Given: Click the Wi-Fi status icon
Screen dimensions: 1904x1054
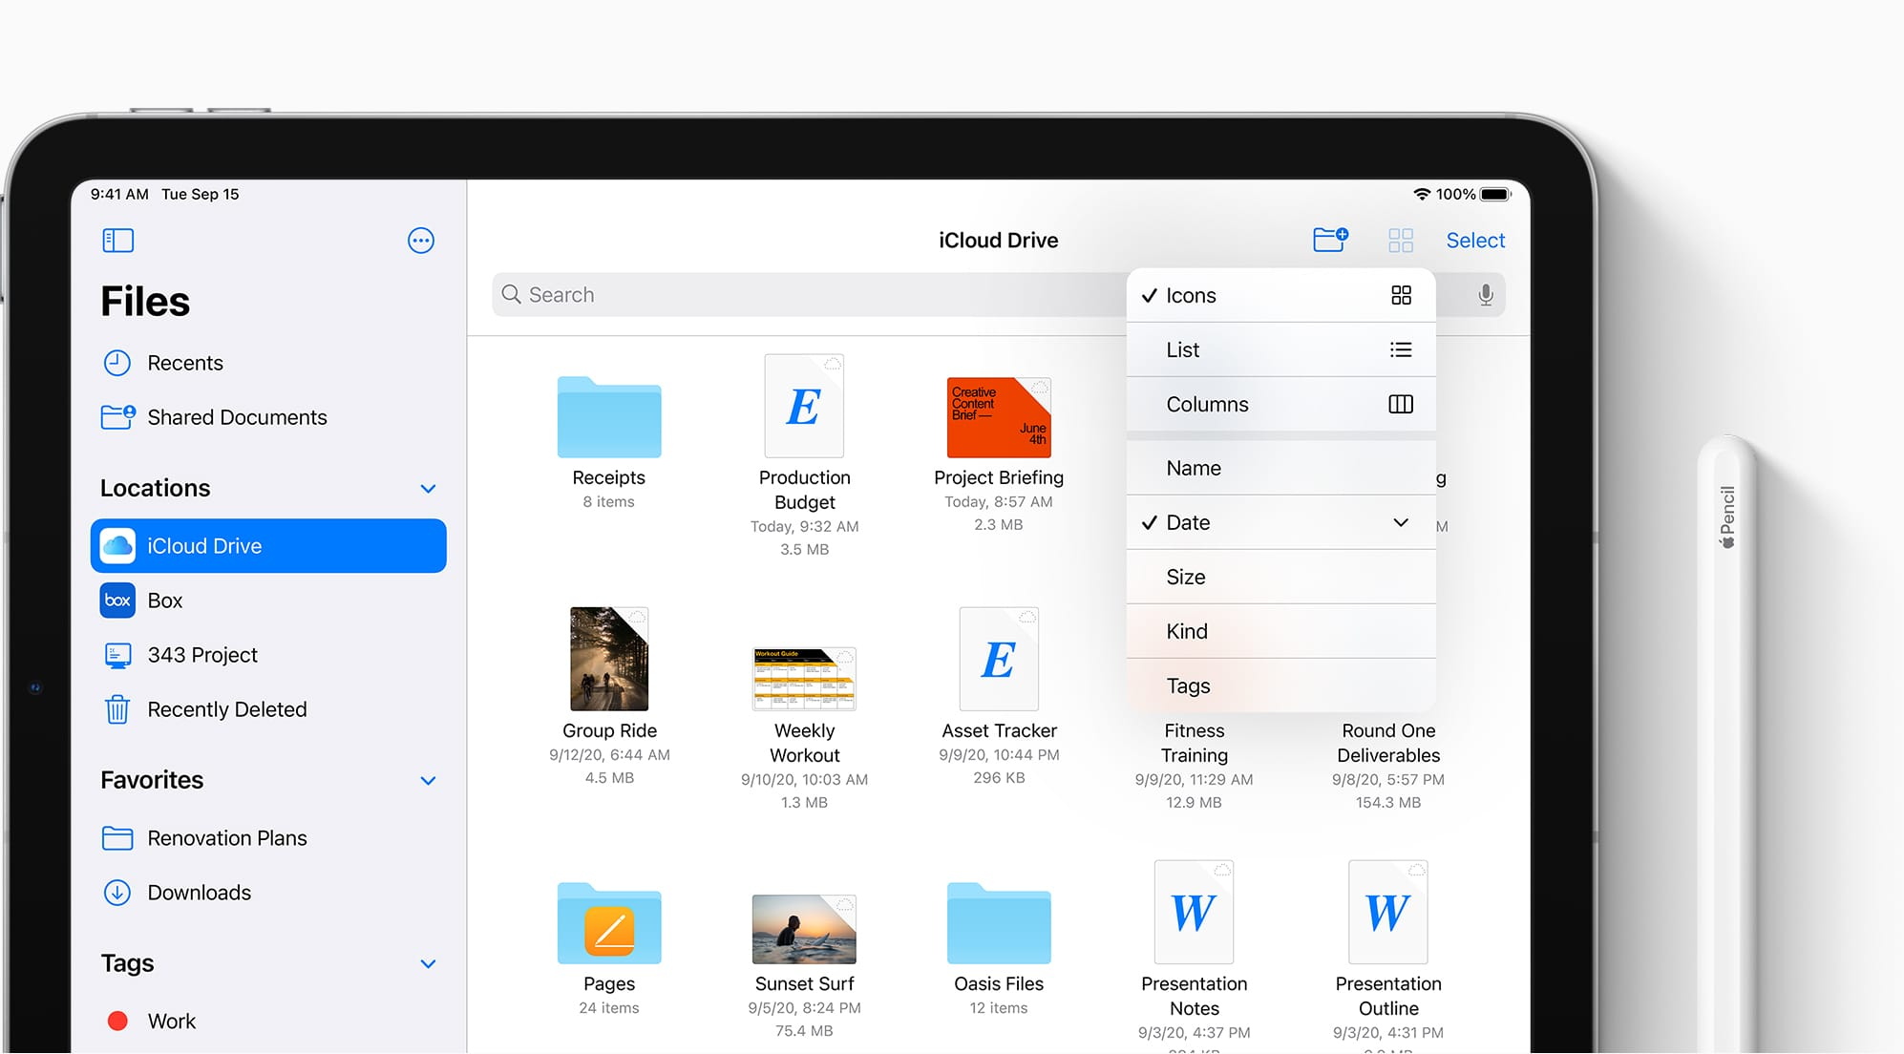Looking at the screenshot, I should point(1421,194).
